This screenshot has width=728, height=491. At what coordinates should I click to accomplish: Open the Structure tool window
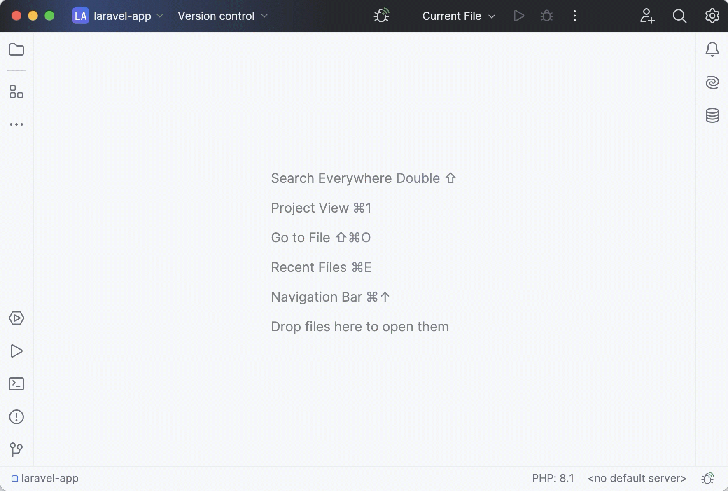16,92
